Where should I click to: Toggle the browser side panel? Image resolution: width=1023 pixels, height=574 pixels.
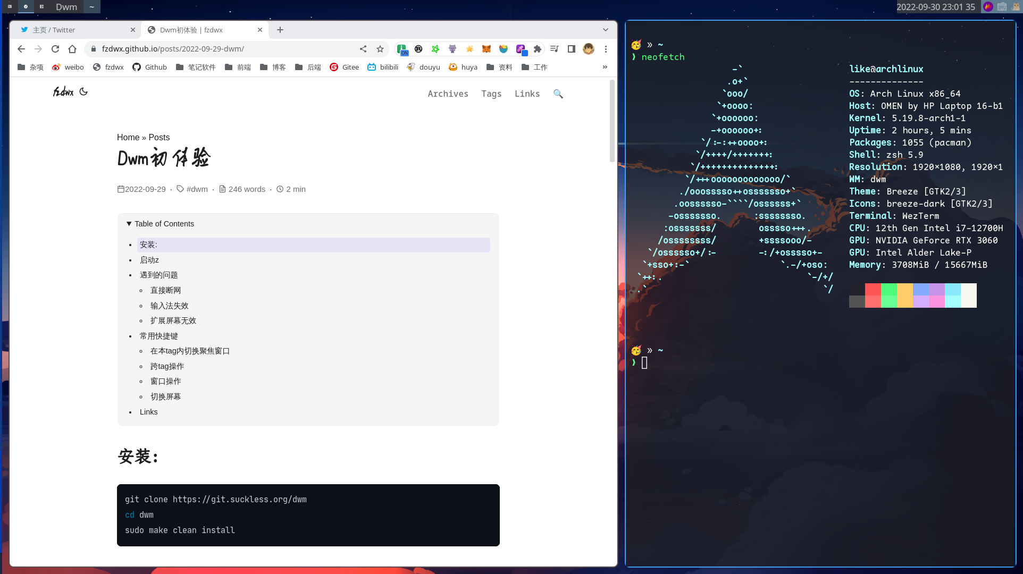click(572, 49)
